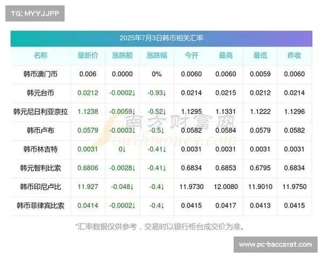Screen dimensions: 323x258
Task: Click latest price 0.0414 for 菲律宾比索
Action: coord(88,205)
